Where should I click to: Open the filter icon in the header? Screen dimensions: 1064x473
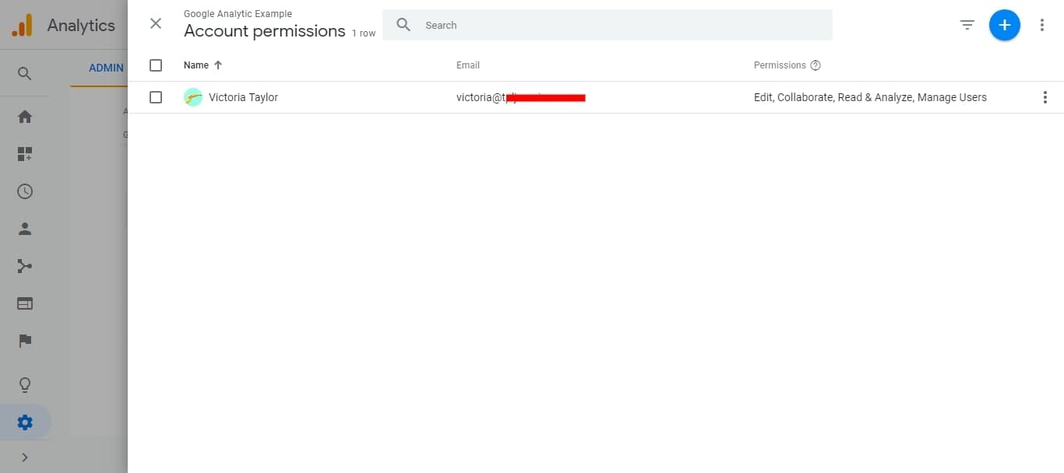[967, 26]
